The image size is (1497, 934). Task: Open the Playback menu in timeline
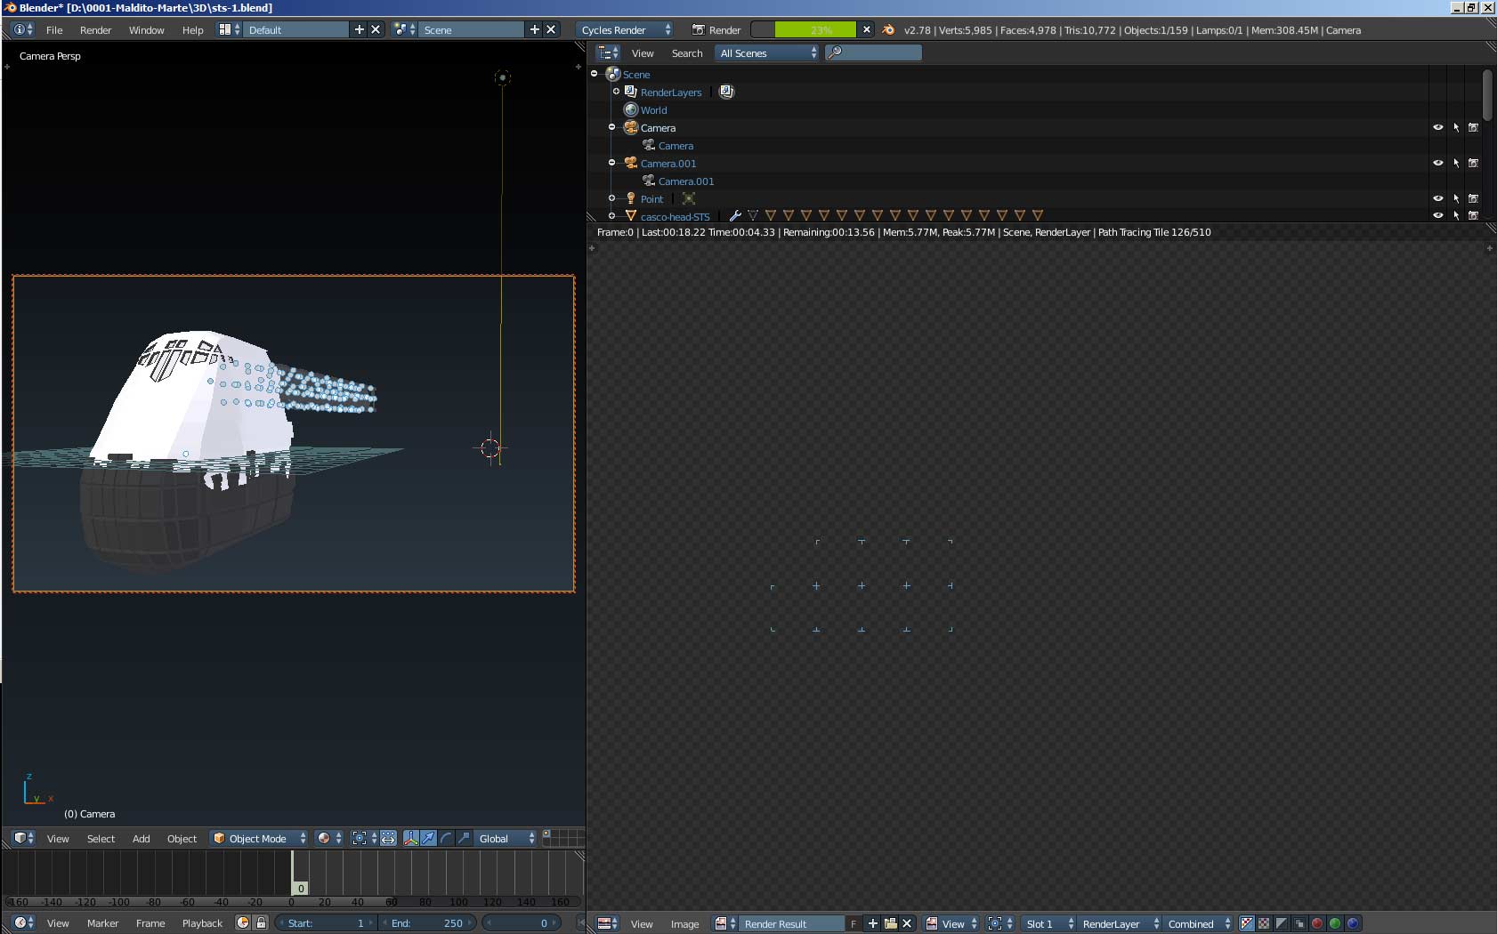point(202,922)
